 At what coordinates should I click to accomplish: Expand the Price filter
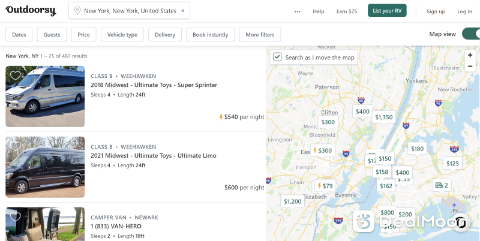pyautogui.click(x=83, y=35)
